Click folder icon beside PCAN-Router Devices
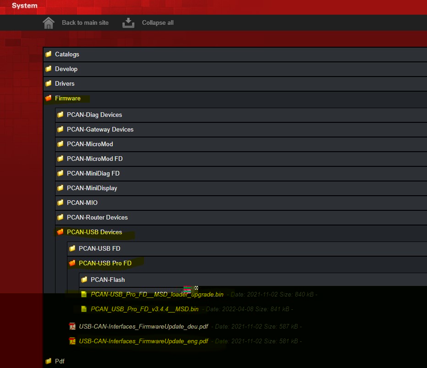 pyautogui.click(x=61, y=217)
